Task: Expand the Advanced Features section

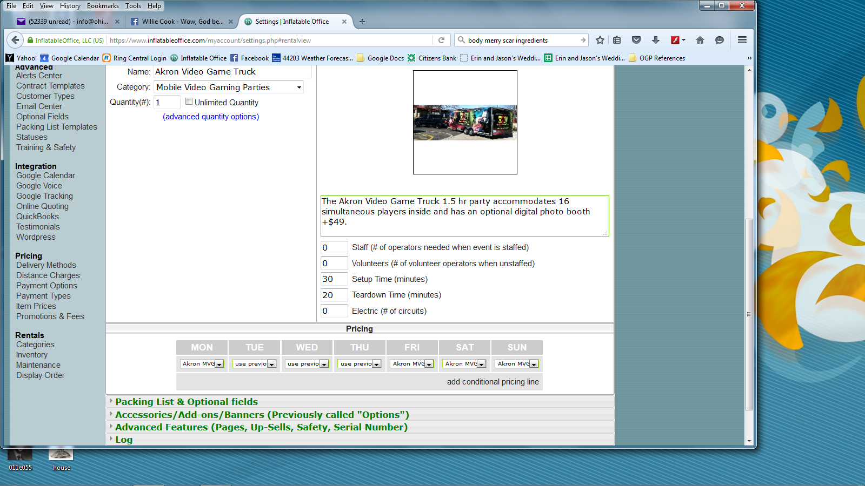Action: (261, 427)
